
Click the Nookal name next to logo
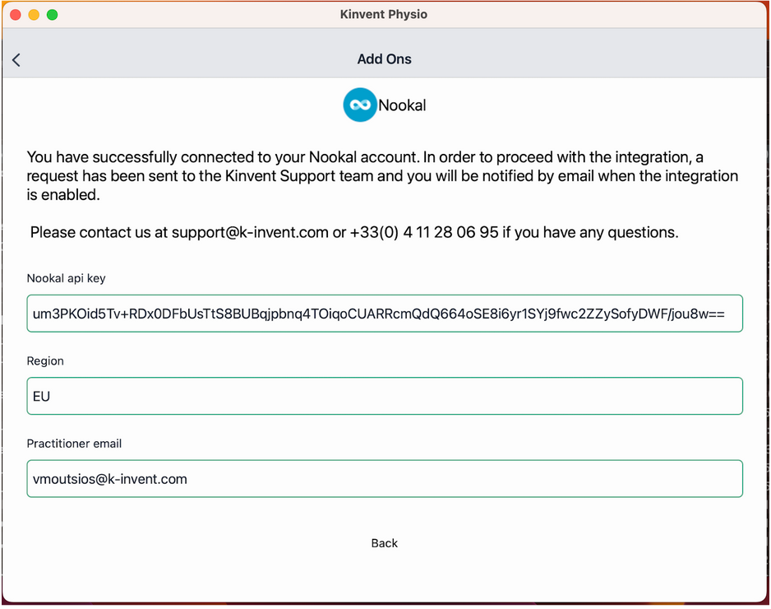coord(402,105)
